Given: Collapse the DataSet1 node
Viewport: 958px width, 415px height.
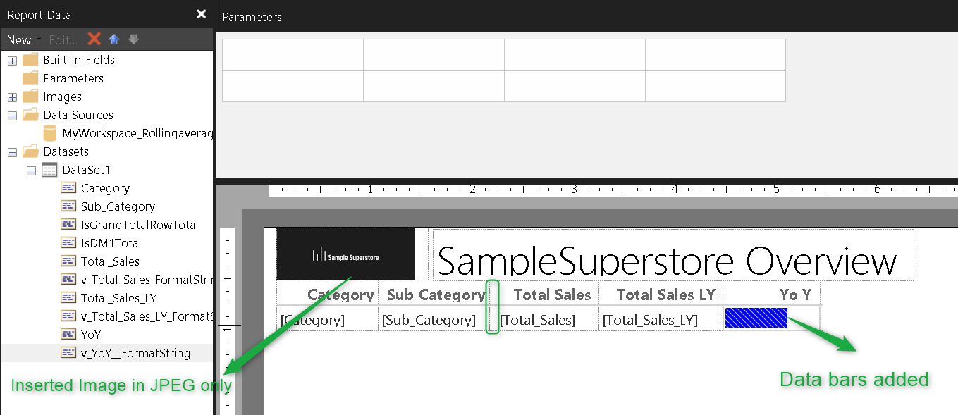Looking at the screenshot, I should coord(31,170).
